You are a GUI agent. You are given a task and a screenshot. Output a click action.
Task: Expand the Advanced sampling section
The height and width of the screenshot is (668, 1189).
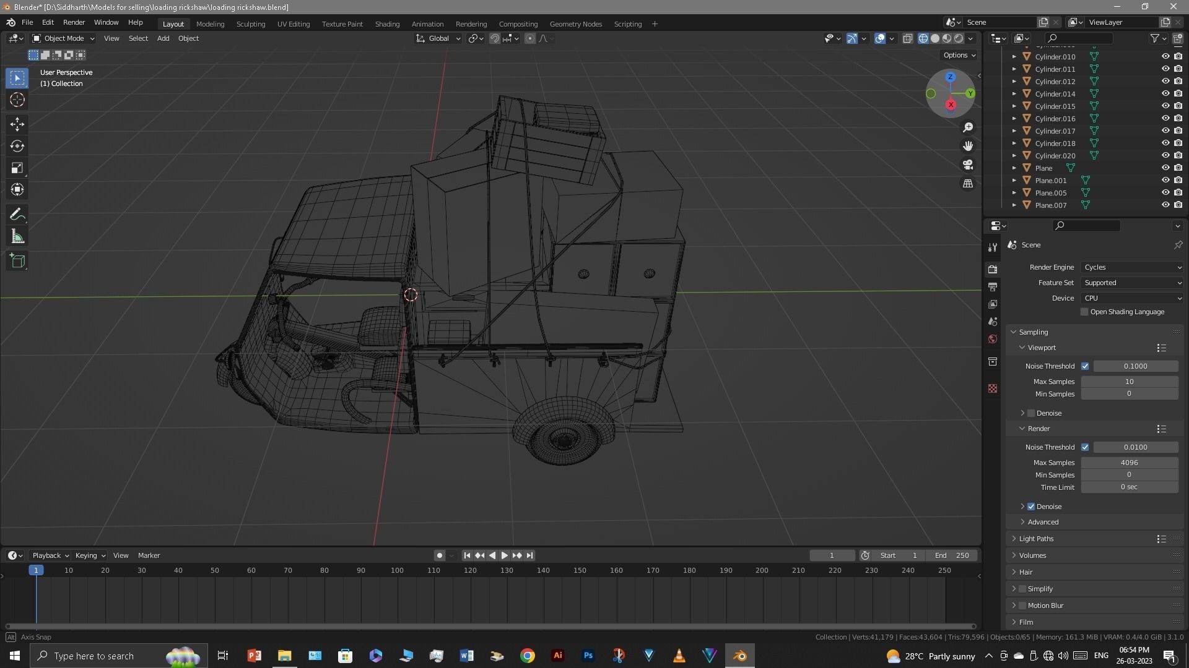[x=1043, y=522]
